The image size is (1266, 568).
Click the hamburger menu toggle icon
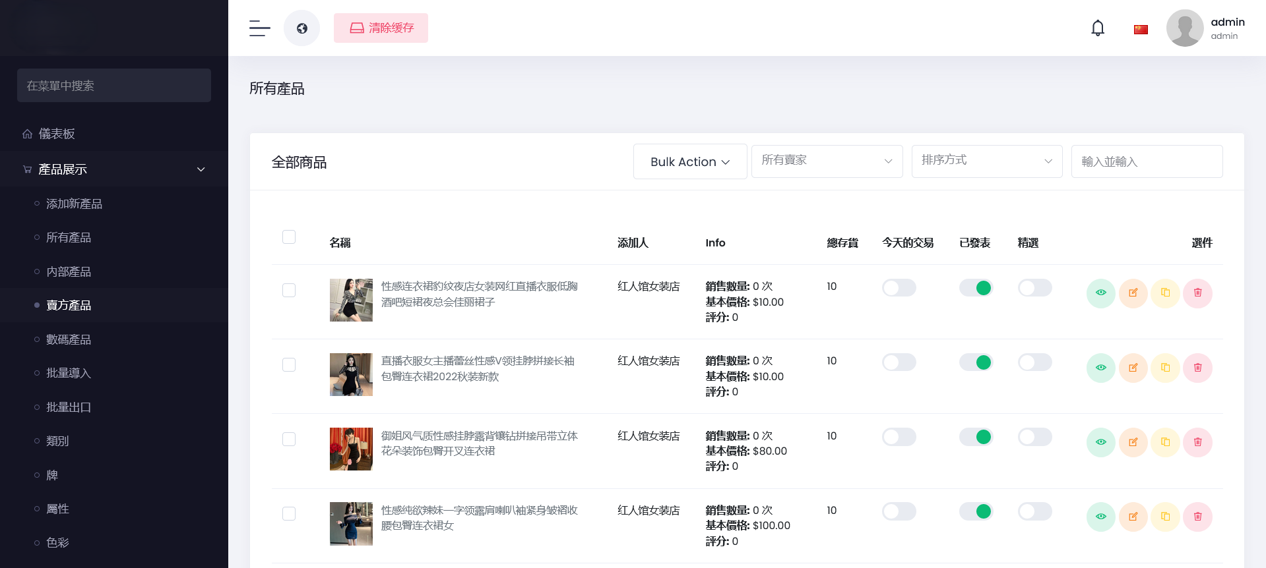tap(259, 28)
